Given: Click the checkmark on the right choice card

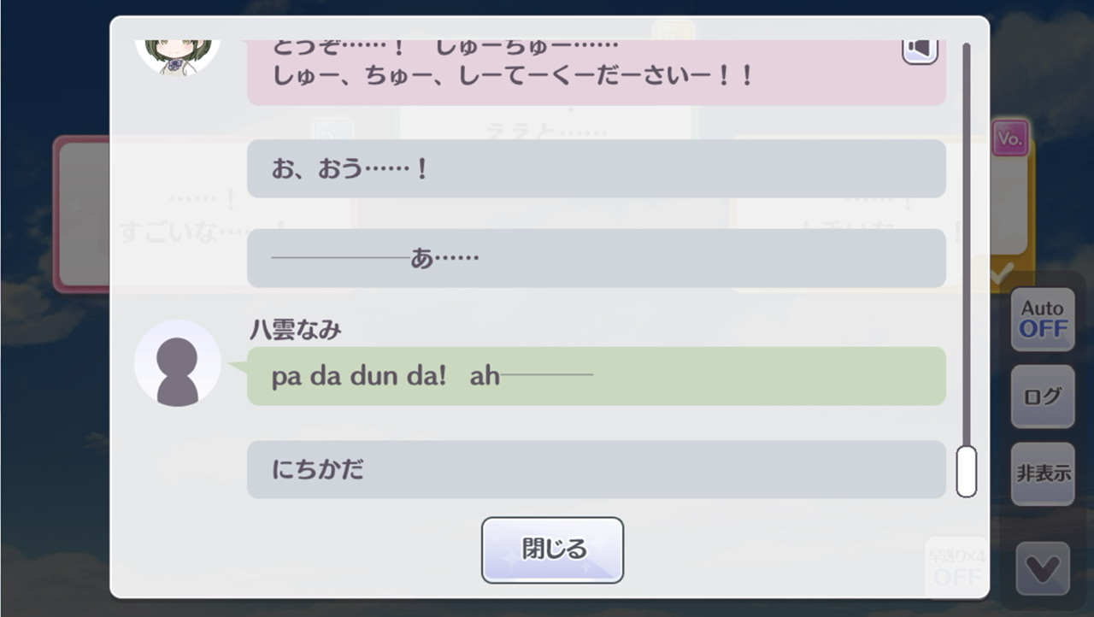Looking at the screenshot, I should (1001, 273).
